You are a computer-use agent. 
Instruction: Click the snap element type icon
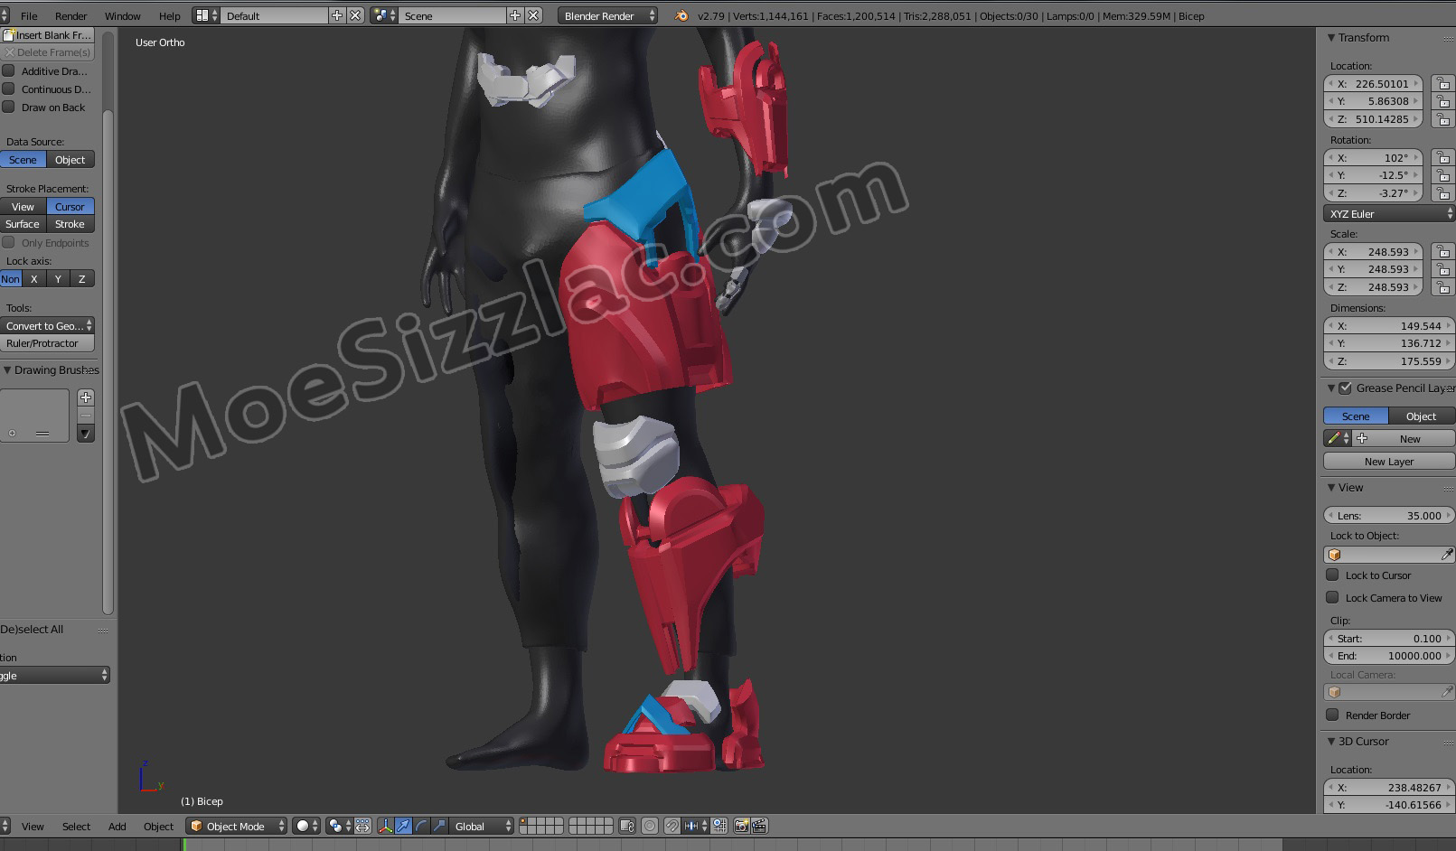coord(694,826)
